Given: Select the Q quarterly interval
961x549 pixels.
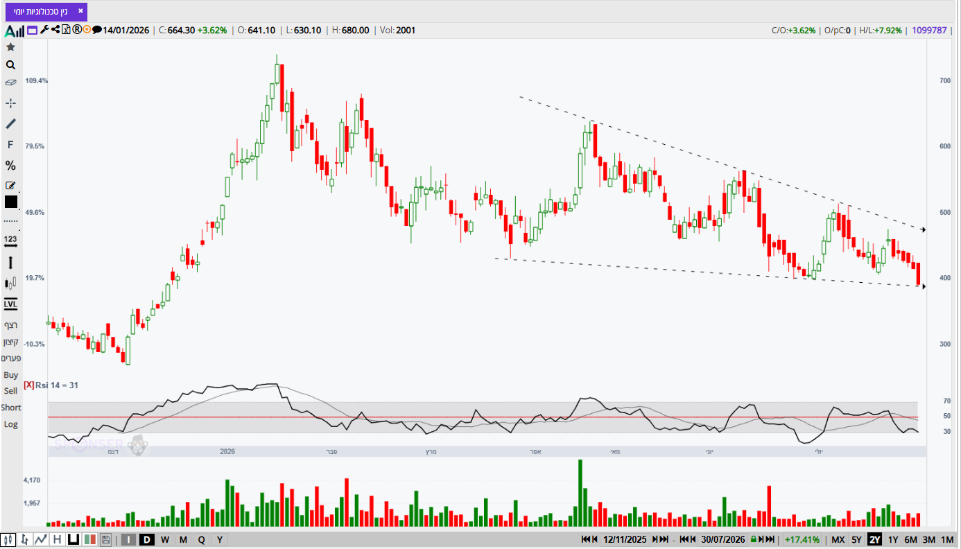Looking at the screenshot, I should 201,539.
